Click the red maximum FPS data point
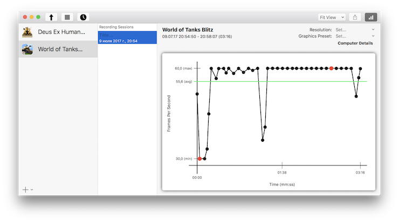 click(331, 68)
